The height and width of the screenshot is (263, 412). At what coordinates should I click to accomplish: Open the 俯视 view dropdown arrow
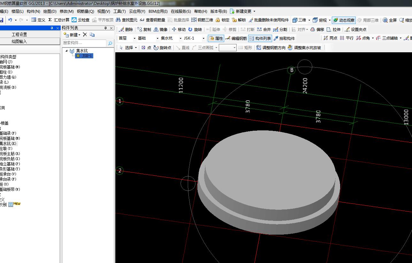point(330,20)
